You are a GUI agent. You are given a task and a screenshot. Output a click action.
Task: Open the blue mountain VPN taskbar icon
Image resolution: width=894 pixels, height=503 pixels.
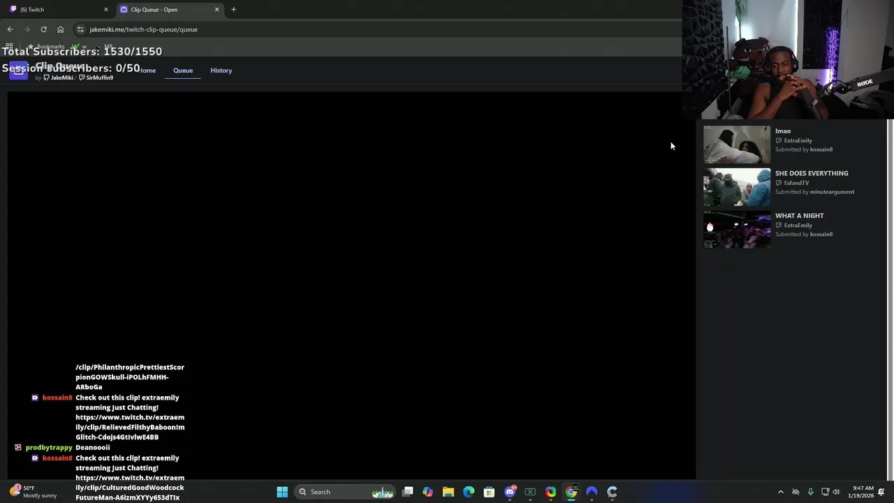(592, 492)
